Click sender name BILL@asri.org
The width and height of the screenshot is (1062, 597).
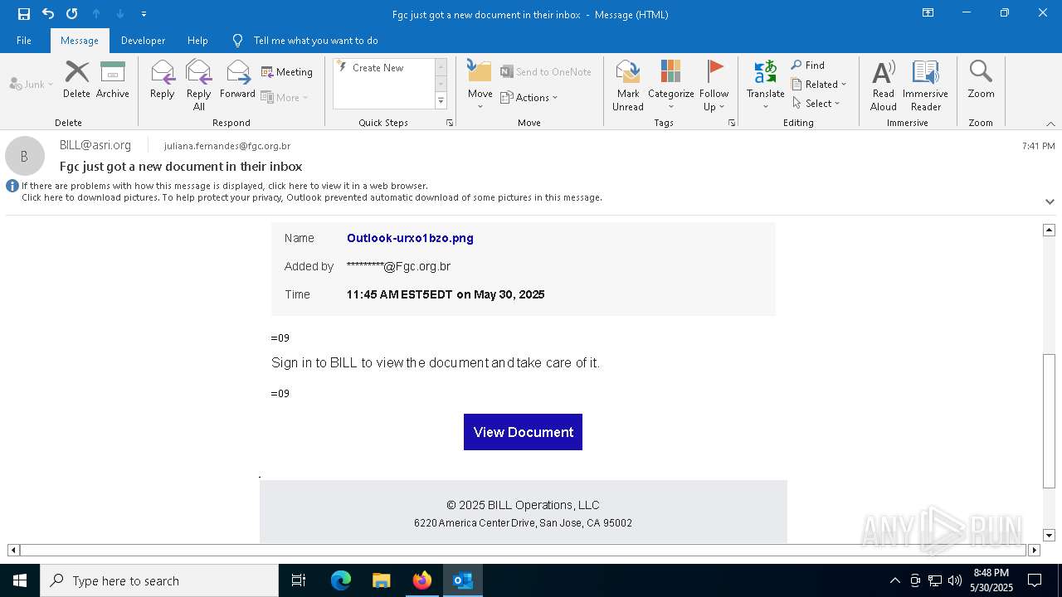click(x=95, y=145)
